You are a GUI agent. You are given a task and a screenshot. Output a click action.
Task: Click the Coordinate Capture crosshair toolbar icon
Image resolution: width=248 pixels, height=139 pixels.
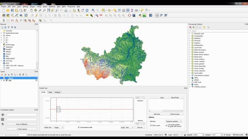(157, 15)
